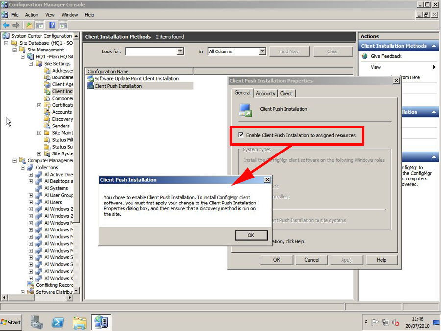Image resolution: width=441 pixels, height=331 pixels.
Task: Click the Start button
Action: (11, 322)
